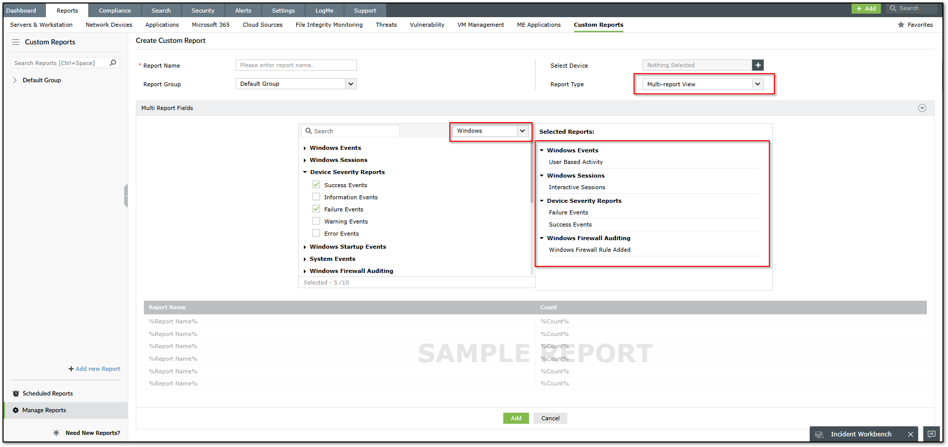Check the Error Events checkbox

pos(316,233)
